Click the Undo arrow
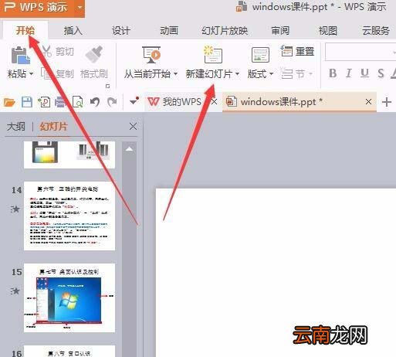Screen dimensions: 396x357 point(95,102)
